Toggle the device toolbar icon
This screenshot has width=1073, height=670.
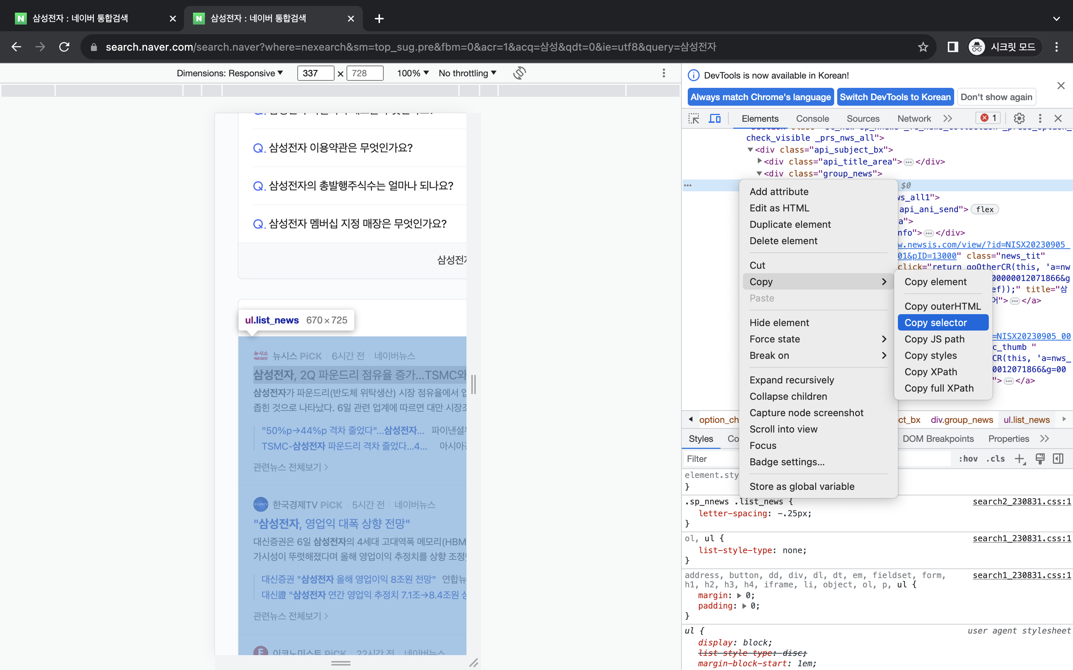click(x=715, y=118)
